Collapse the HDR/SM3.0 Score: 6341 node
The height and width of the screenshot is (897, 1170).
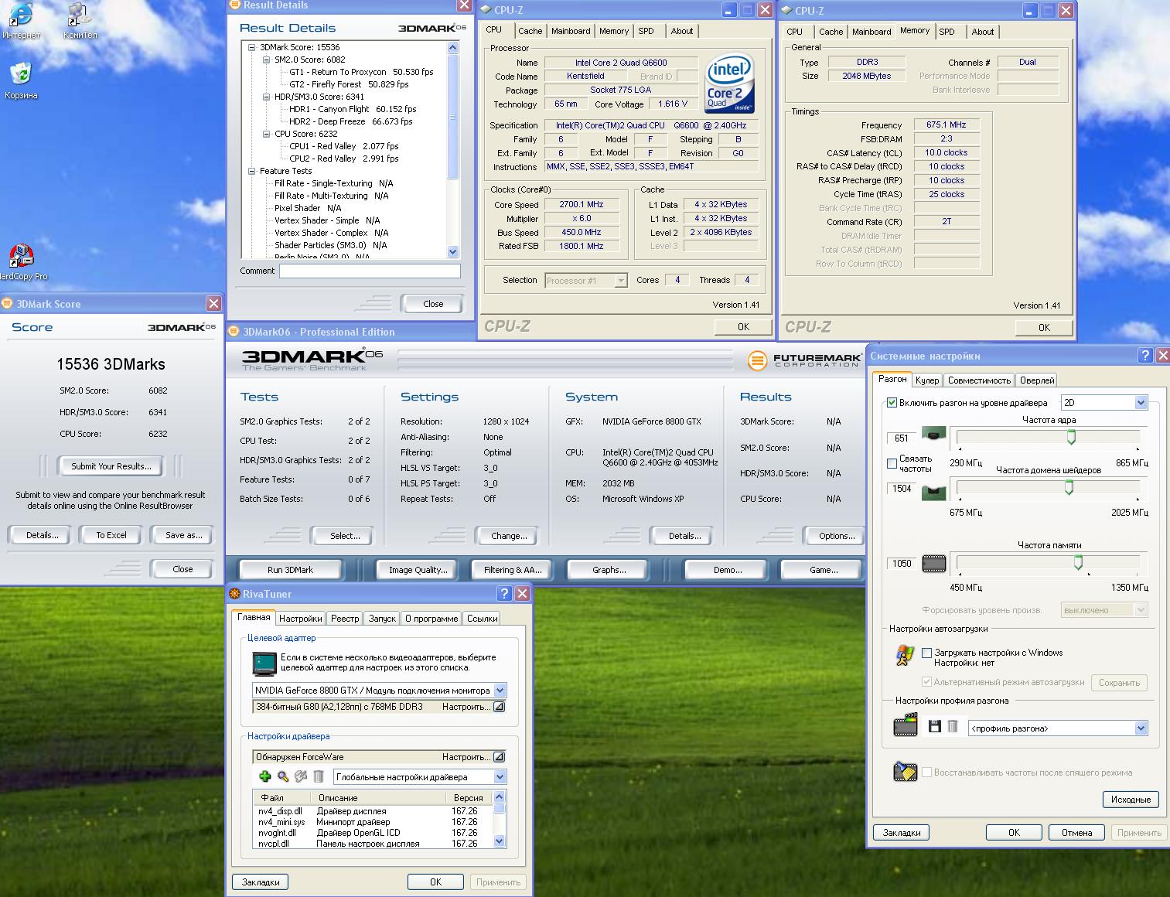[266, 97]
